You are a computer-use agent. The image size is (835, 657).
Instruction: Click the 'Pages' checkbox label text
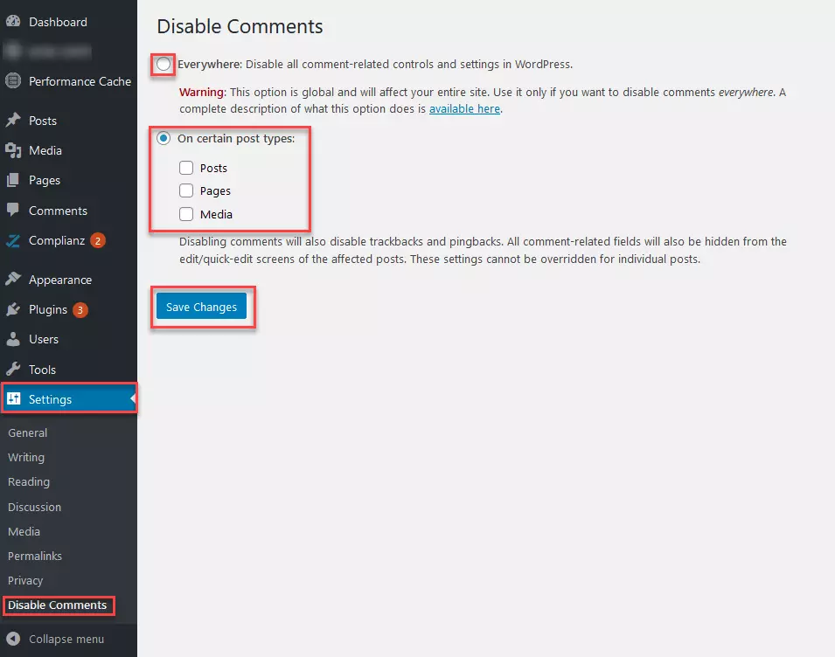pyautogui.click(x=215, y=191)
